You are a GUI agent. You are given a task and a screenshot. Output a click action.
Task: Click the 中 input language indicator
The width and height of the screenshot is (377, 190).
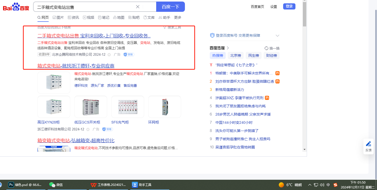point(328,185)
